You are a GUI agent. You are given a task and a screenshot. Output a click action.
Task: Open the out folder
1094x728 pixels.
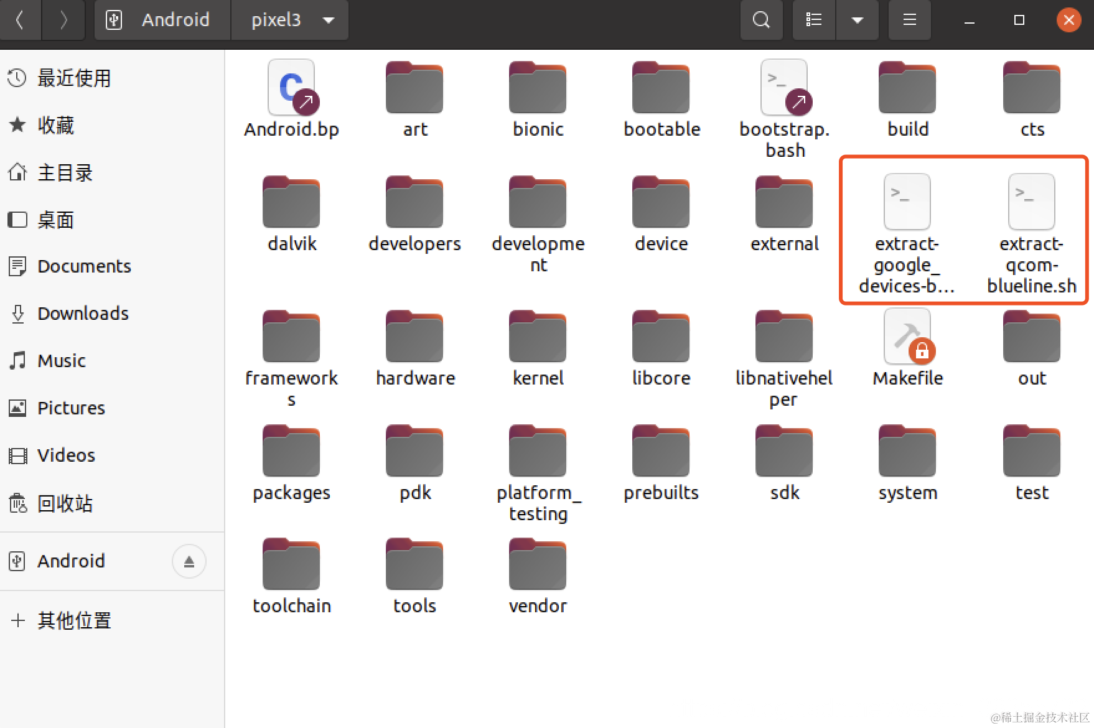1032,336
